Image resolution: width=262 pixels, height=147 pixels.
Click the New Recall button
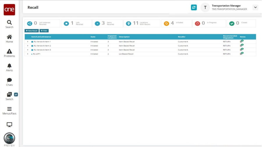(x=31, y=31)
